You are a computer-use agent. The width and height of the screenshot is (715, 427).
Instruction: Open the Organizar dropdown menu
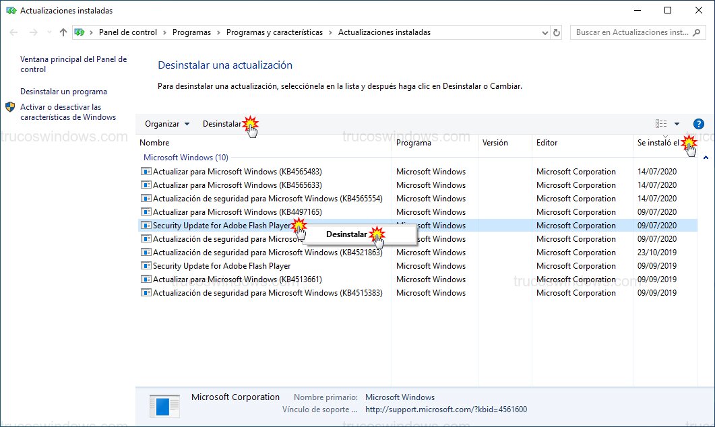[x=165, y=123]
